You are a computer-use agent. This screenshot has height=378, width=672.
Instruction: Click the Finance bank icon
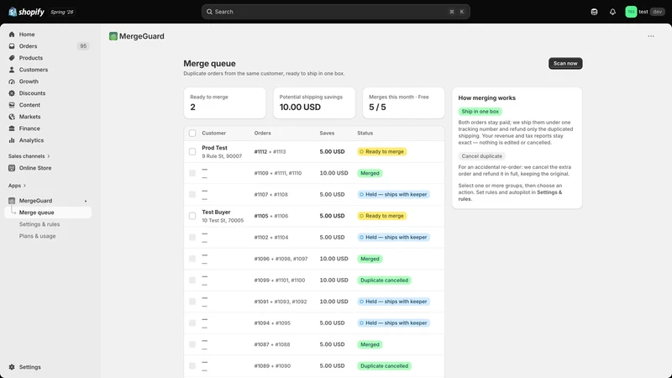tap(12, 129)
